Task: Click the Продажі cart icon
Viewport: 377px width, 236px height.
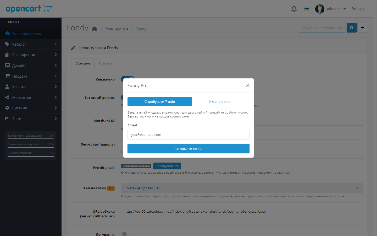Action: [x=7, y=76]
